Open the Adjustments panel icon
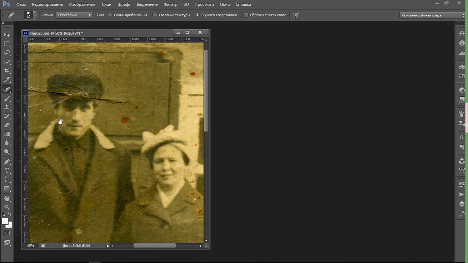Screen dimensions: 468x263 point(462,90)
